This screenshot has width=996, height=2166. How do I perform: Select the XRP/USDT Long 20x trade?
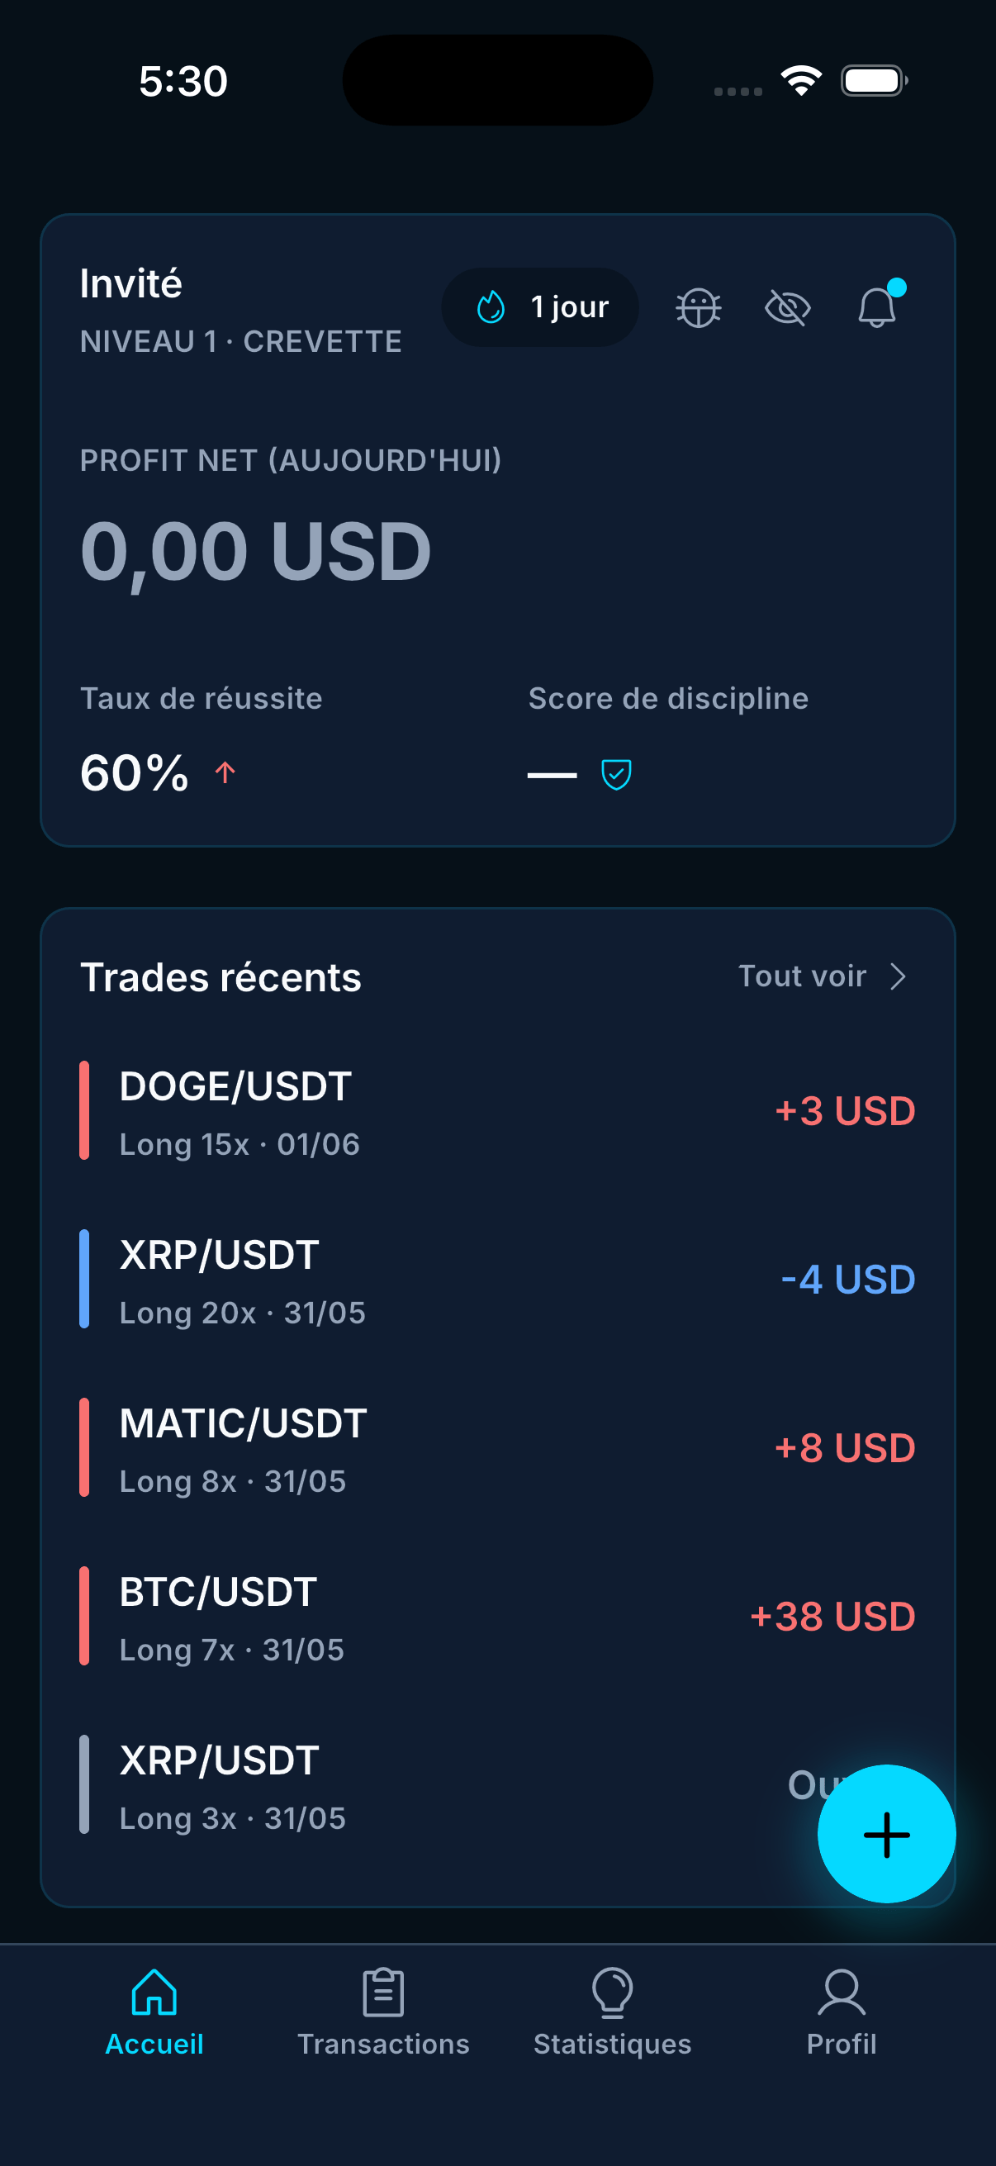pos(497,1279)
